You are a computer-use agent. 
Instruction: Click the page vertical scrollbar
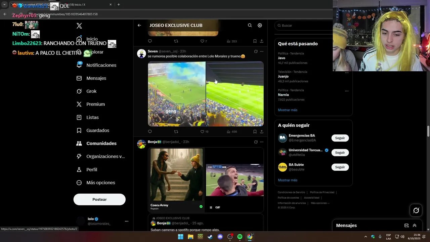(x=428, y=131)
